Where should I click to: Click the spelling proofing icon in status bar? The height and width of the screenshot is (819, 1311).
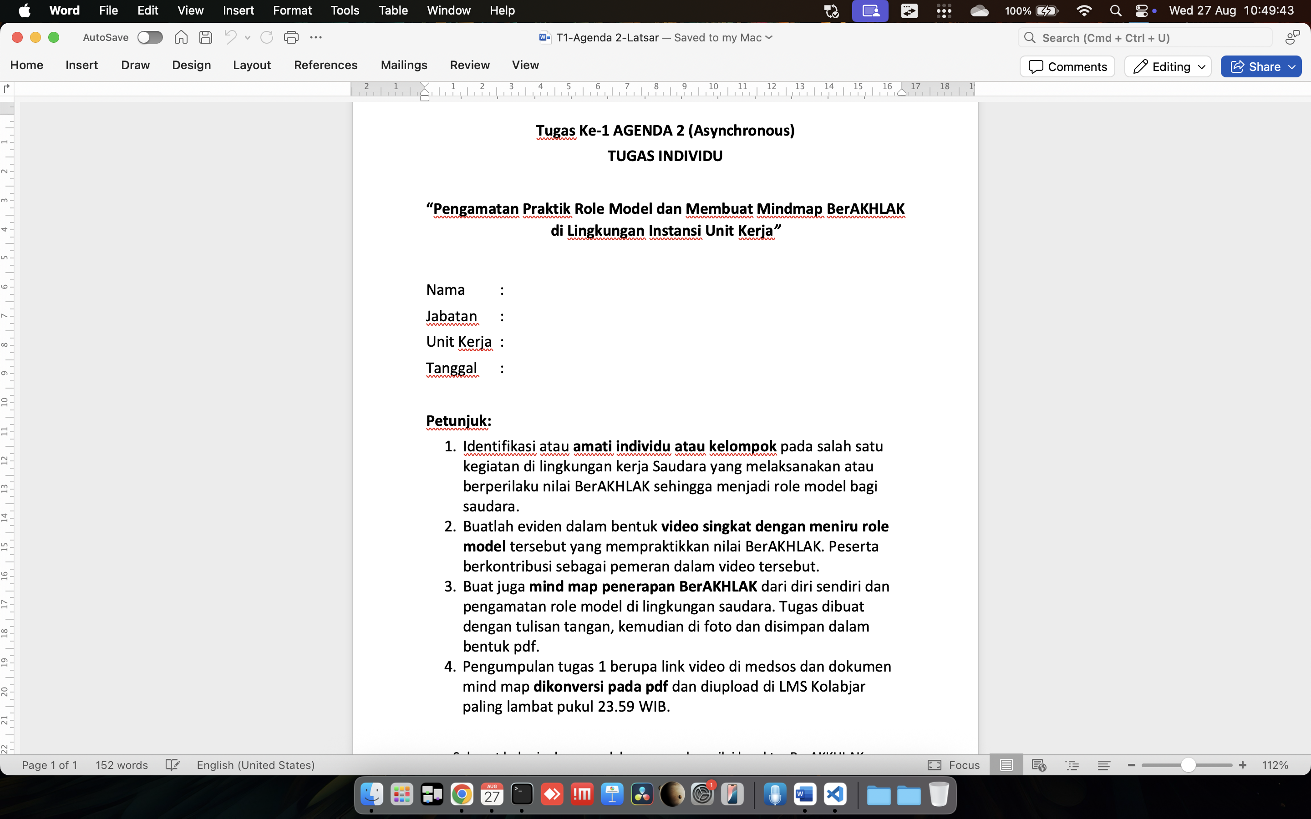click(x=172, y=765)
